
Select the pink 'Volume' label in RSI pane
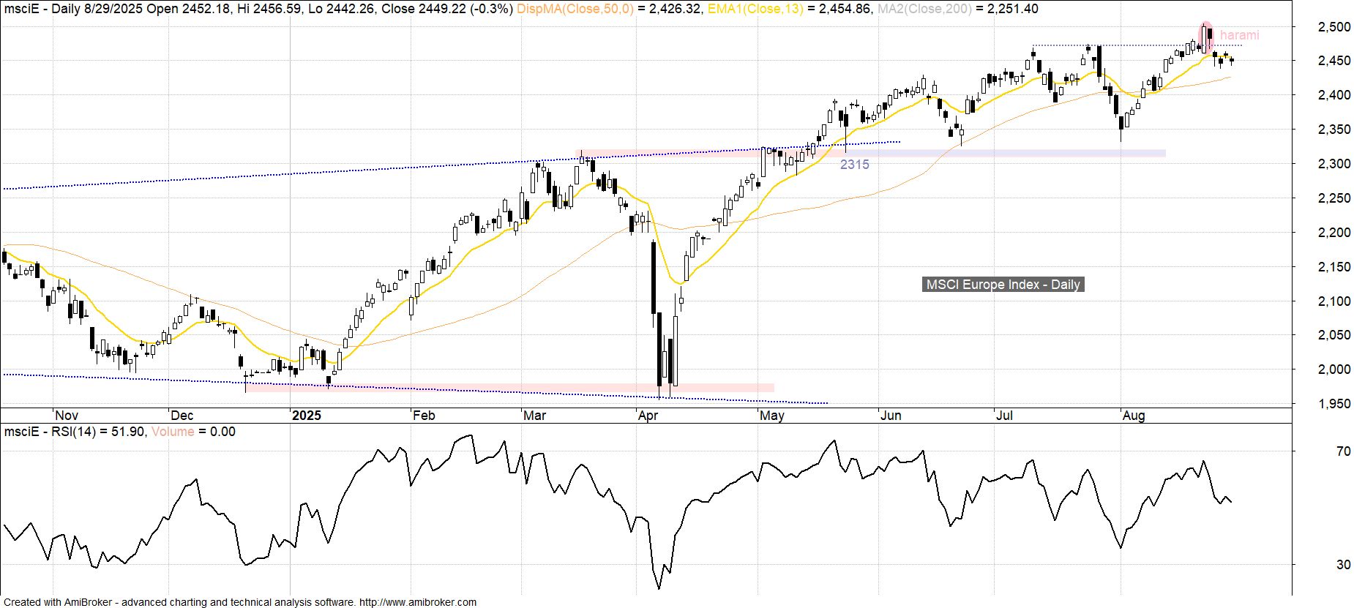click(x=173, y=432)
